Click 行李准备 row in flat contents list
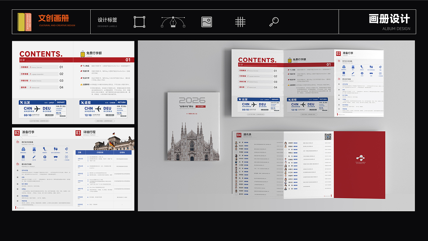 coord(39,74)
